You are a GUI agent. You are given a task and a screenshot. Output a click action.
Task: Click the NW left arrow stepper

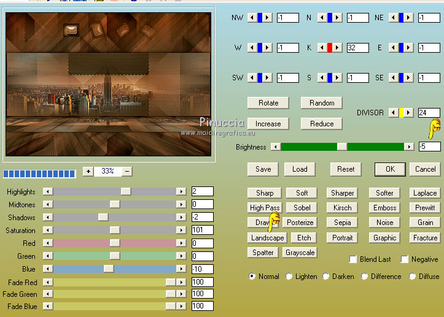252,18
